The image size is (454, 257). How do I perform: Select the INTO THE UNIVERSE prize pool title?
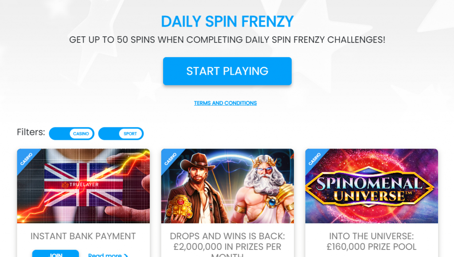372,242
